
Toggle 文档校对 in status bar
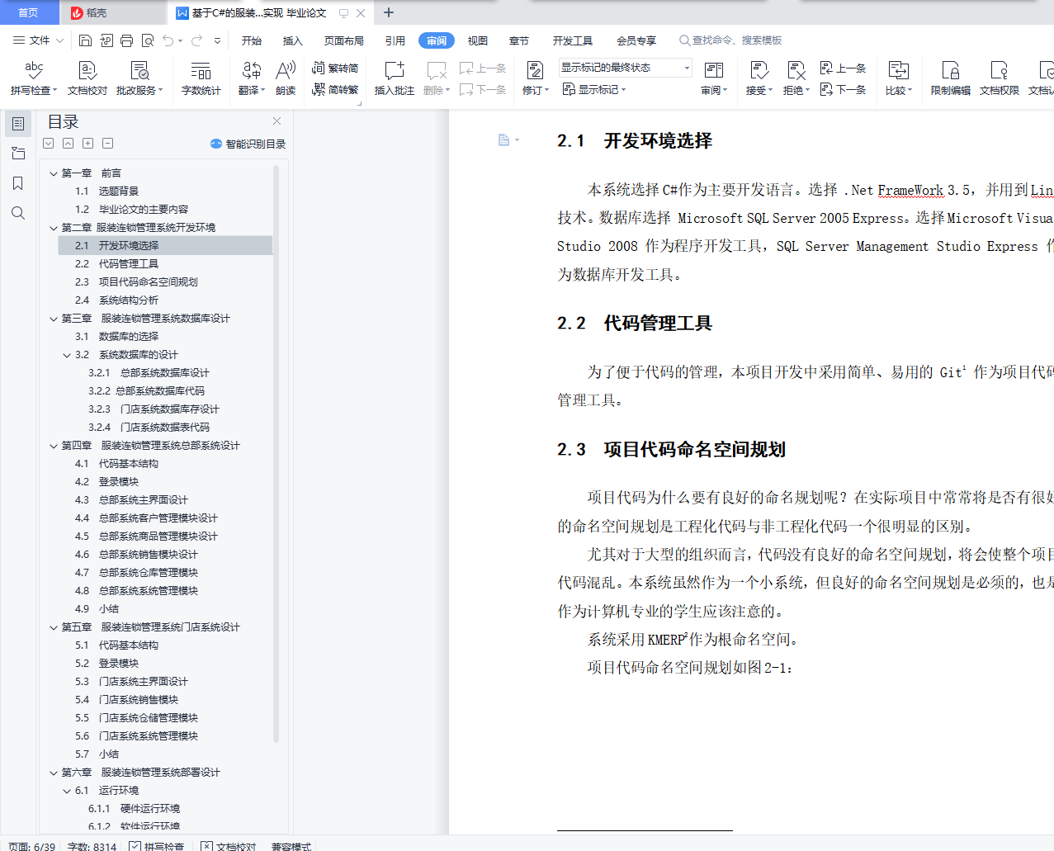tap(229, 846)
